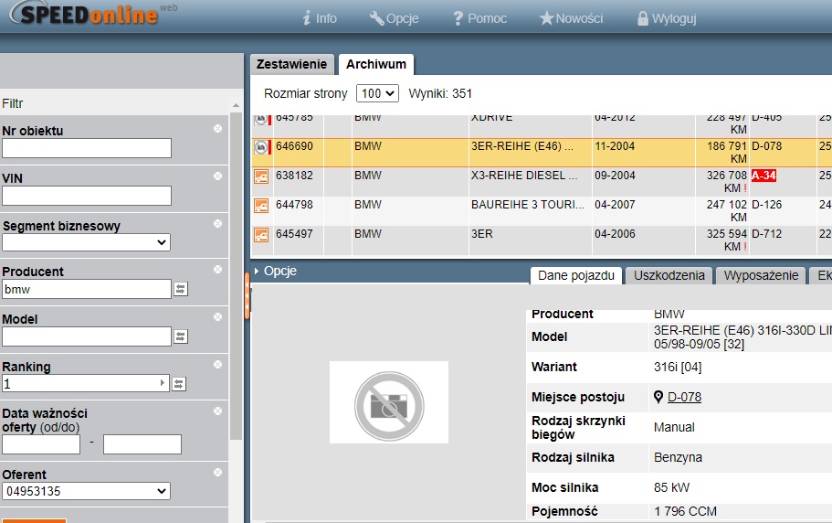This screenshot has height=523, width=832.
Task: Switch to the Zestawienie tab
Action: pos(291,64)
